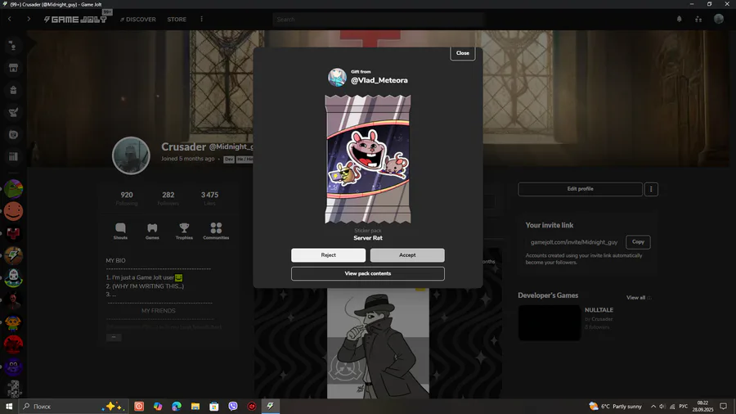Reject the Server Rat sticker pack
Viewport: 736px width, 414px height.
point(328,255)
